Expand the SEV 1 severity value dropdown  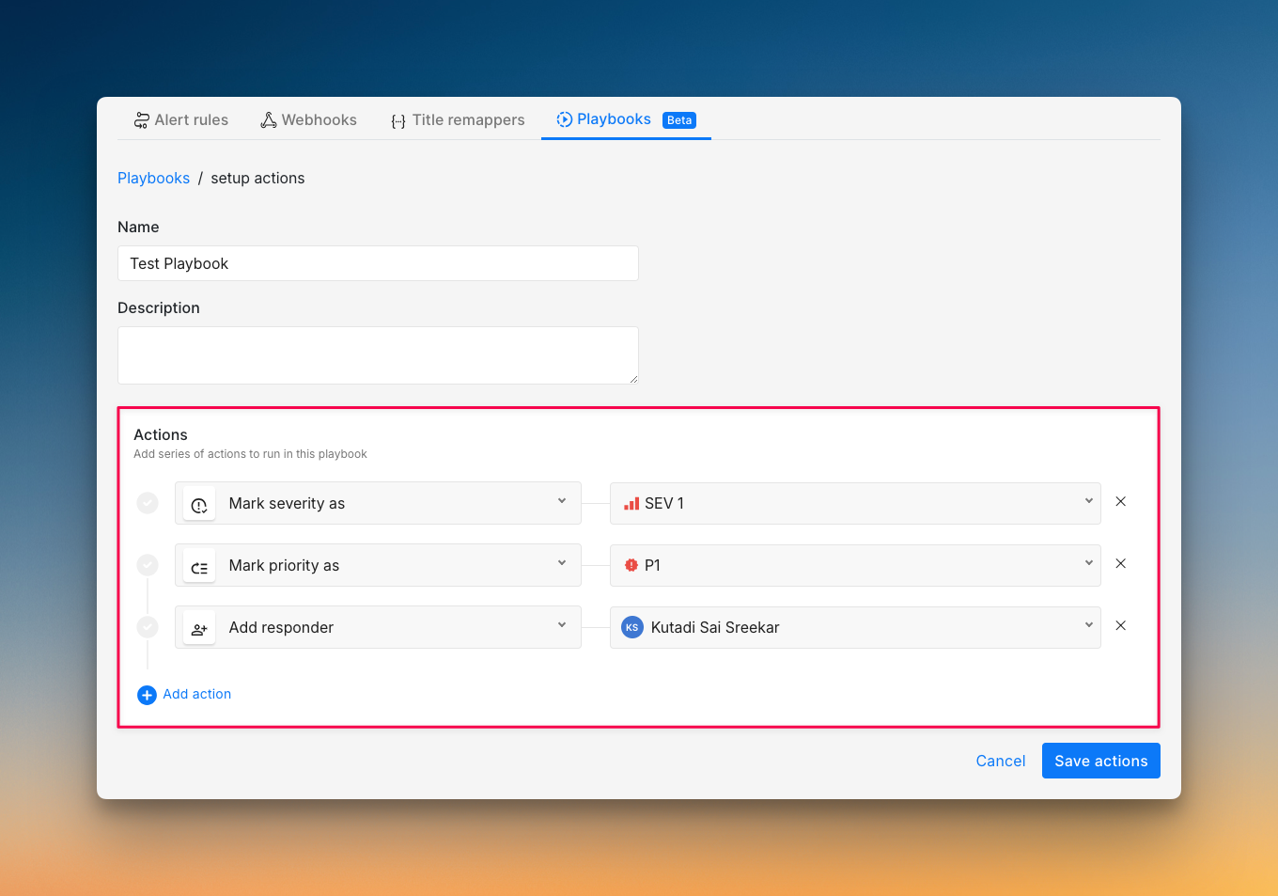[855, 503]
